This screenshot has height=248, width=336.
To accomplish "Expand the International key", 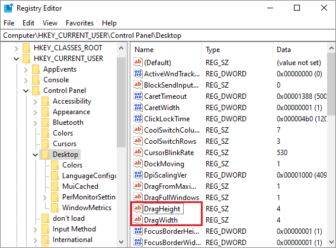I will [36, 240].
